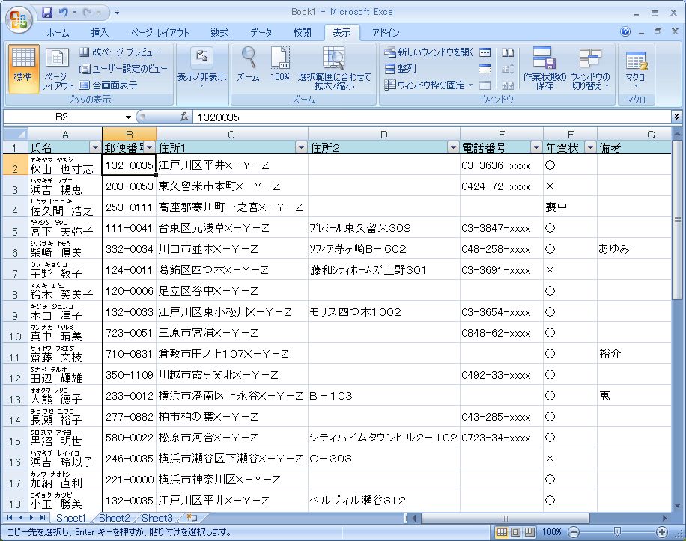Expand the Name Box dropdown arrow
Viewport: 686px width, 541px height.
tap(129, 117)
